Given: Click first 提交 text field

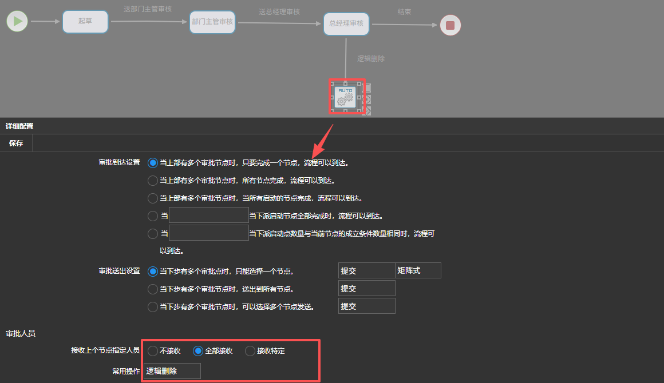Looking at the screenshot, I should (366, 270).
